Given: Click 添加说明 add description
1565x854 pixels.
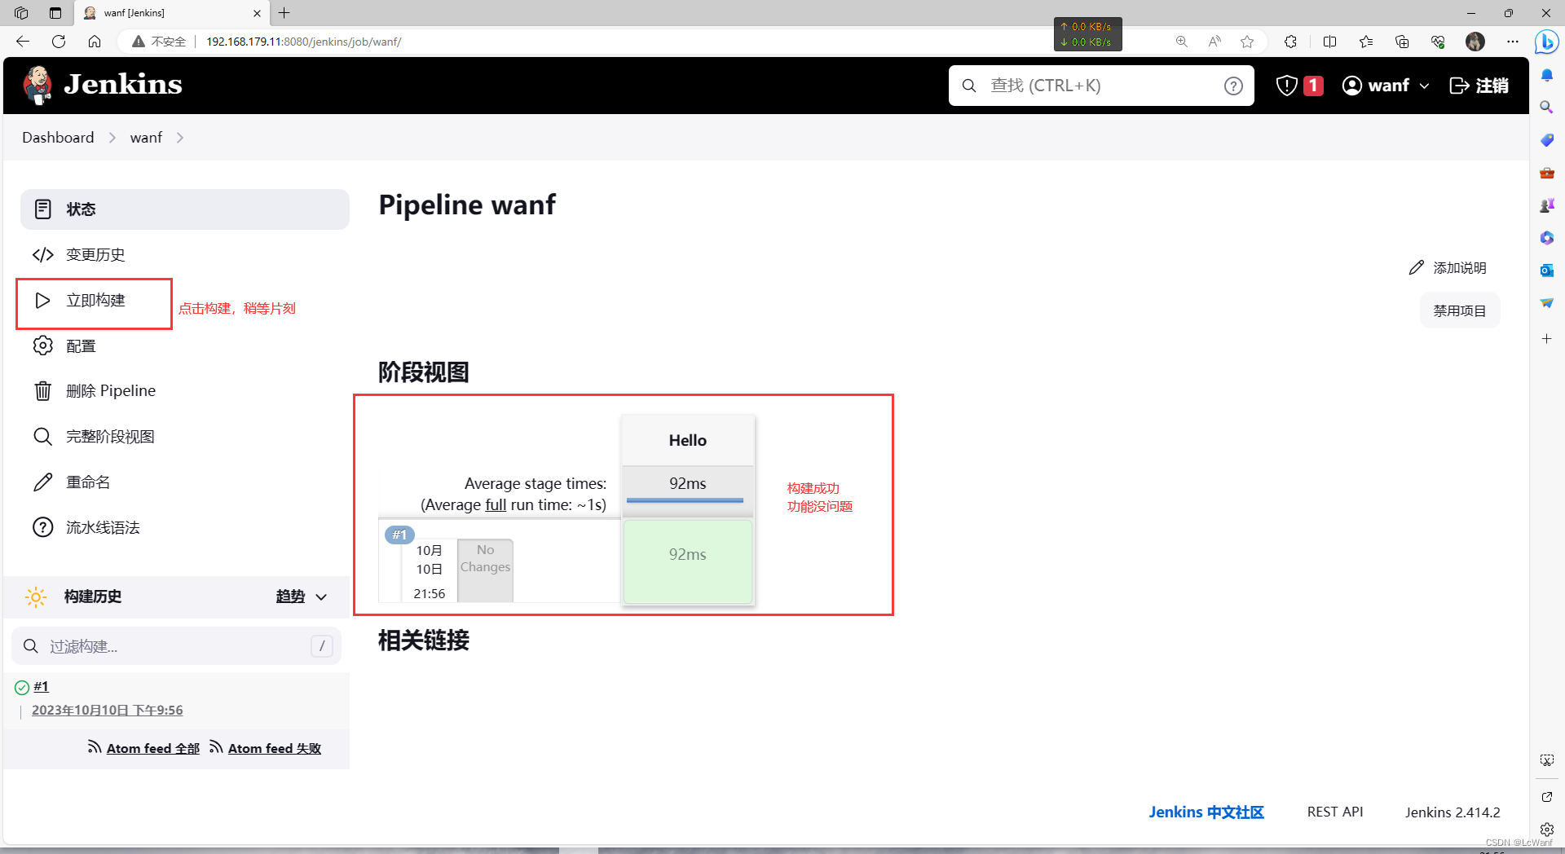Looking at the screenshot, I should [1448, 268].
